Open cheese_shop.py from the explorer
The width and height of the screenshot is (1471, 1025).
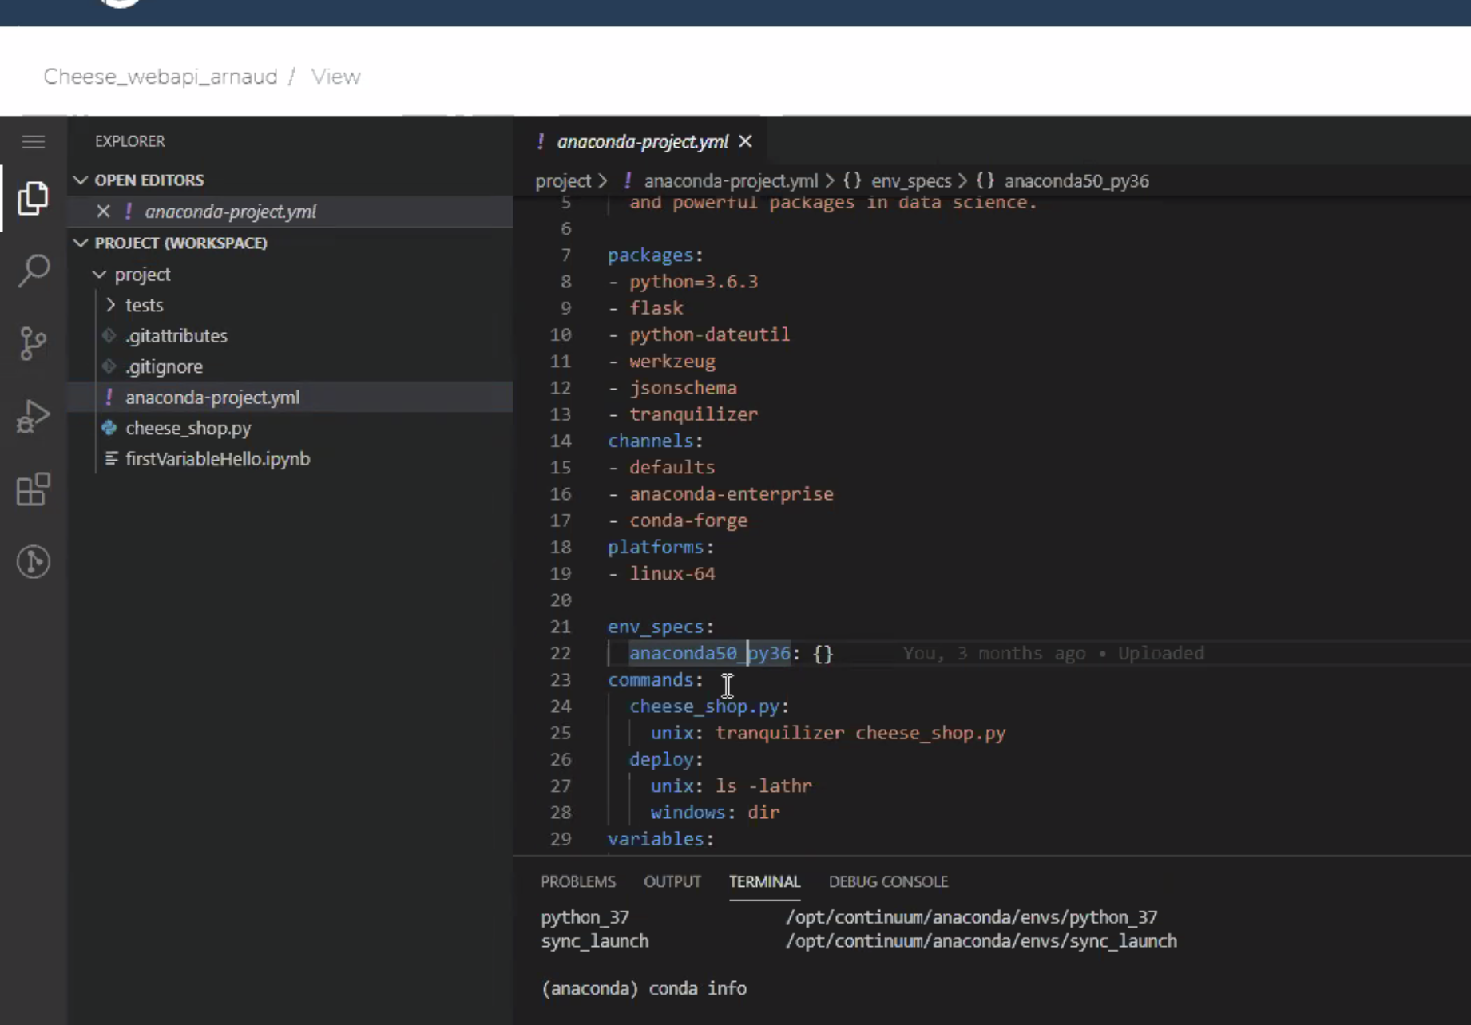(x=188, y=428)
